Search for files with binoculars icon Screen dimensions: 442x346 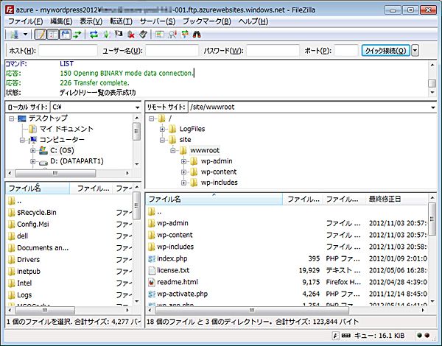[197, 35]
